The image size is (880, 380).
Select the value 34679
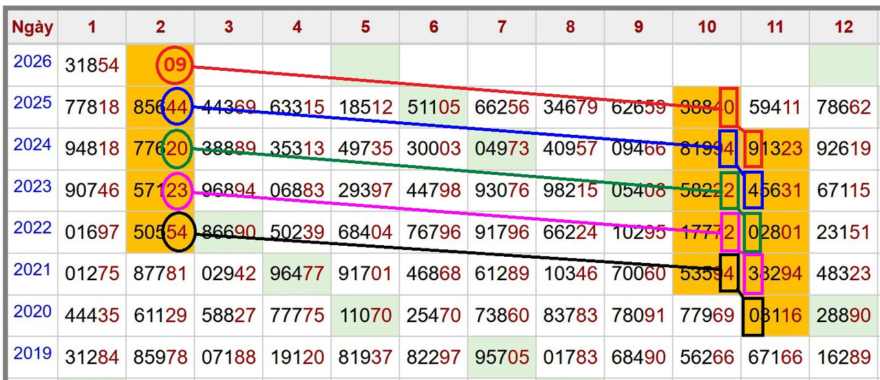pos(570,107)
